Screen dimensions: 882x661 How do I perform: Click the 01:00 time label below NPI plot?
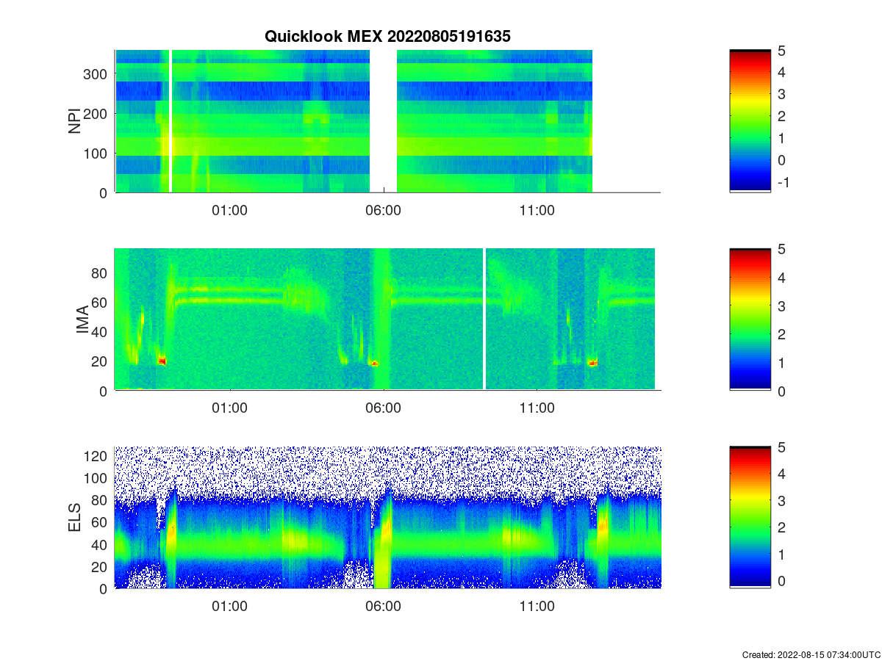[230, 209]
